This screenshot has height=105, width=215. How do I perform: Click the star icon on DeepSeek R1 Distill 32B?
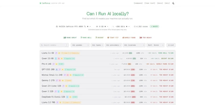pos(70,97)
